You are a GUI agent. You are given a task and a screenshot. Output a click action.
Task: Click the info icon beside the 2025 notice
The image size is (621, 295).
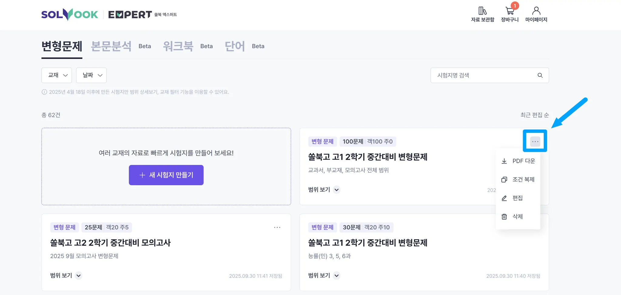(44, 92)
